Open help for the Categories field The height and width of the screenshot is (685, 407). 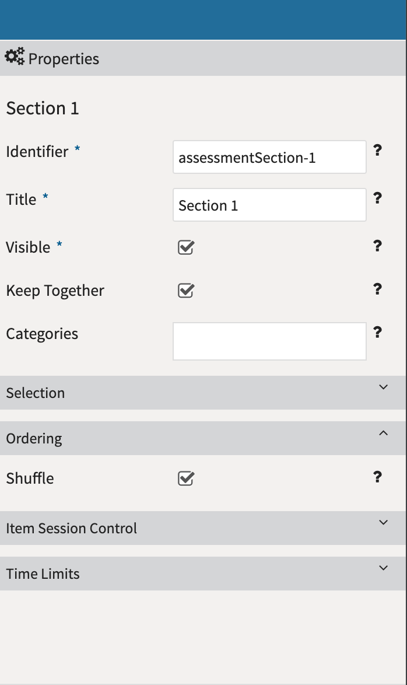[377, 332]
